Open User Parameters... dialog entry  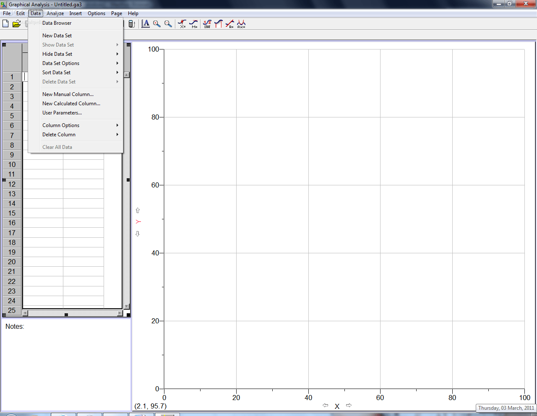pyautogui.click(x=76, y=113)
